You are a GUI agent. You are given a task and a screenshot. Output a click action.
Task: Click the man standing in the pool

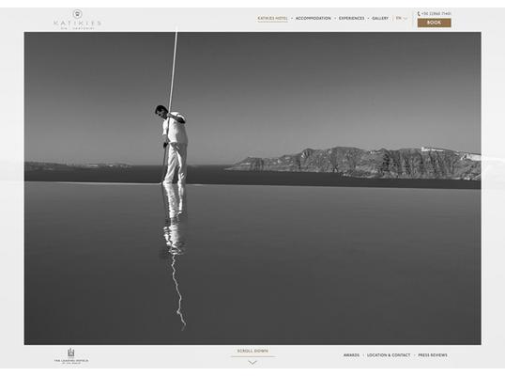[173, 144]
